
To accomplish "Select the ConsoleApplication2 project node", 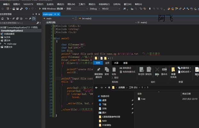I will (x=12, y=31).
